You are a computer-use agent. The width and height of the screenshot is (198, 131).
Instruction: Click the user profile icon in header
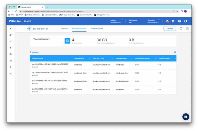186,21
